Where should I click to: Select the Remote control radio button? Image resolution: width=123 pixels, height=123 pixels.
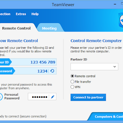(x=72, y=76)
